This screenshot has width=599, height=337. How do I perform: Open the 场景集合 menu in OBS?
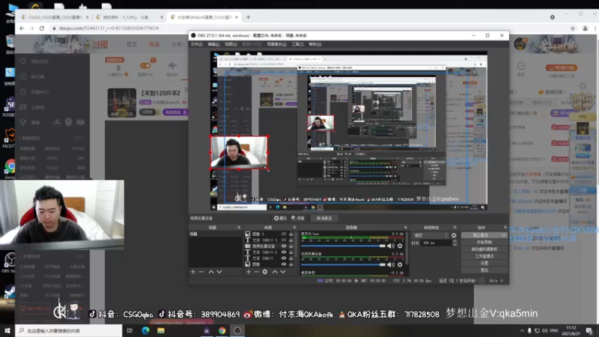click(276, 44)
